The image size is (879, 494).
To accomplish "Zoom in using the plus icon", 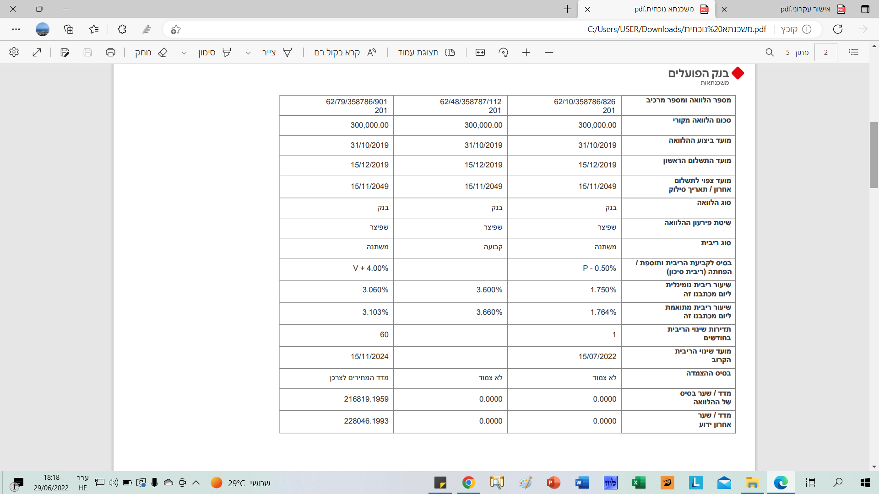I will 526,53.
